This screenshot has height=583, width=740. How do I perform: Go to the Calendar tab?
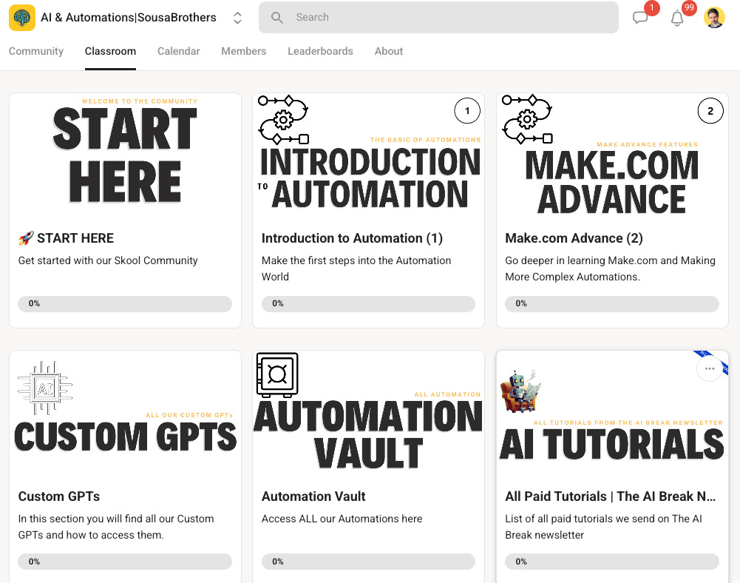(x=178, y=51)
